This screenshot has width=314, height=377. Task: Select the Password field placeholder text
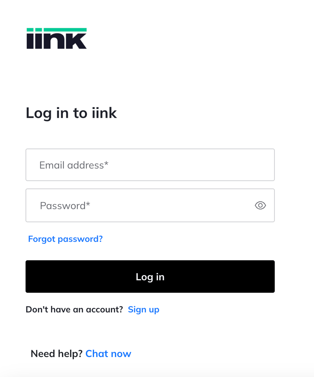[64, 205]
